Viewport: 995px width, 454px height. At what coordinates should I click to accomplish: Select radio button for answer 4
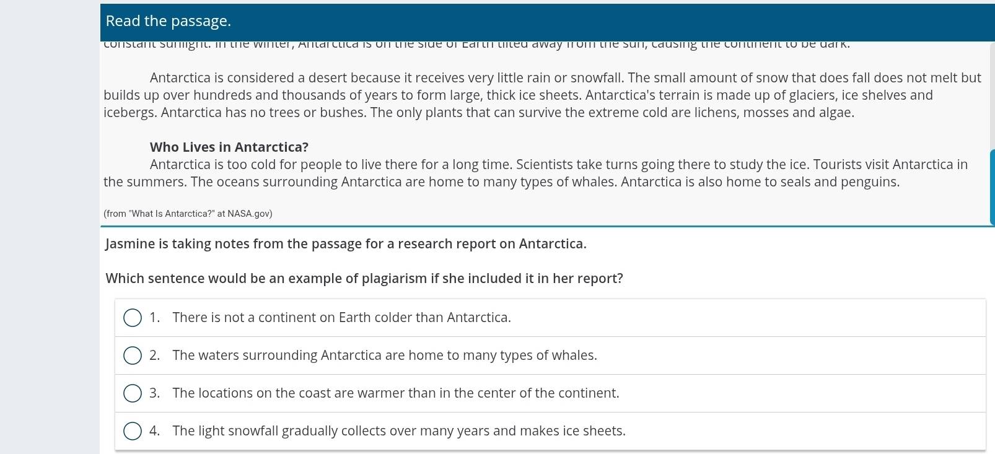pos(133,431)
